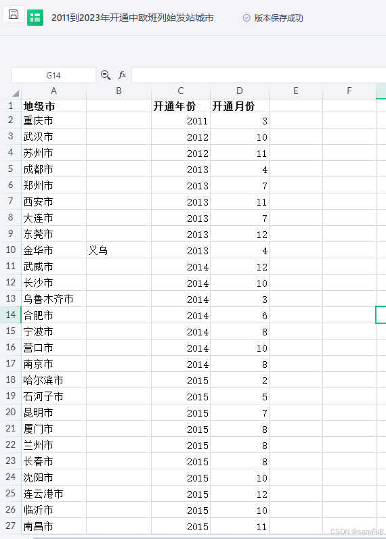386x539 pixels.
Task: Click the 沈阳市 cell
Action: (x=53, y=477)
